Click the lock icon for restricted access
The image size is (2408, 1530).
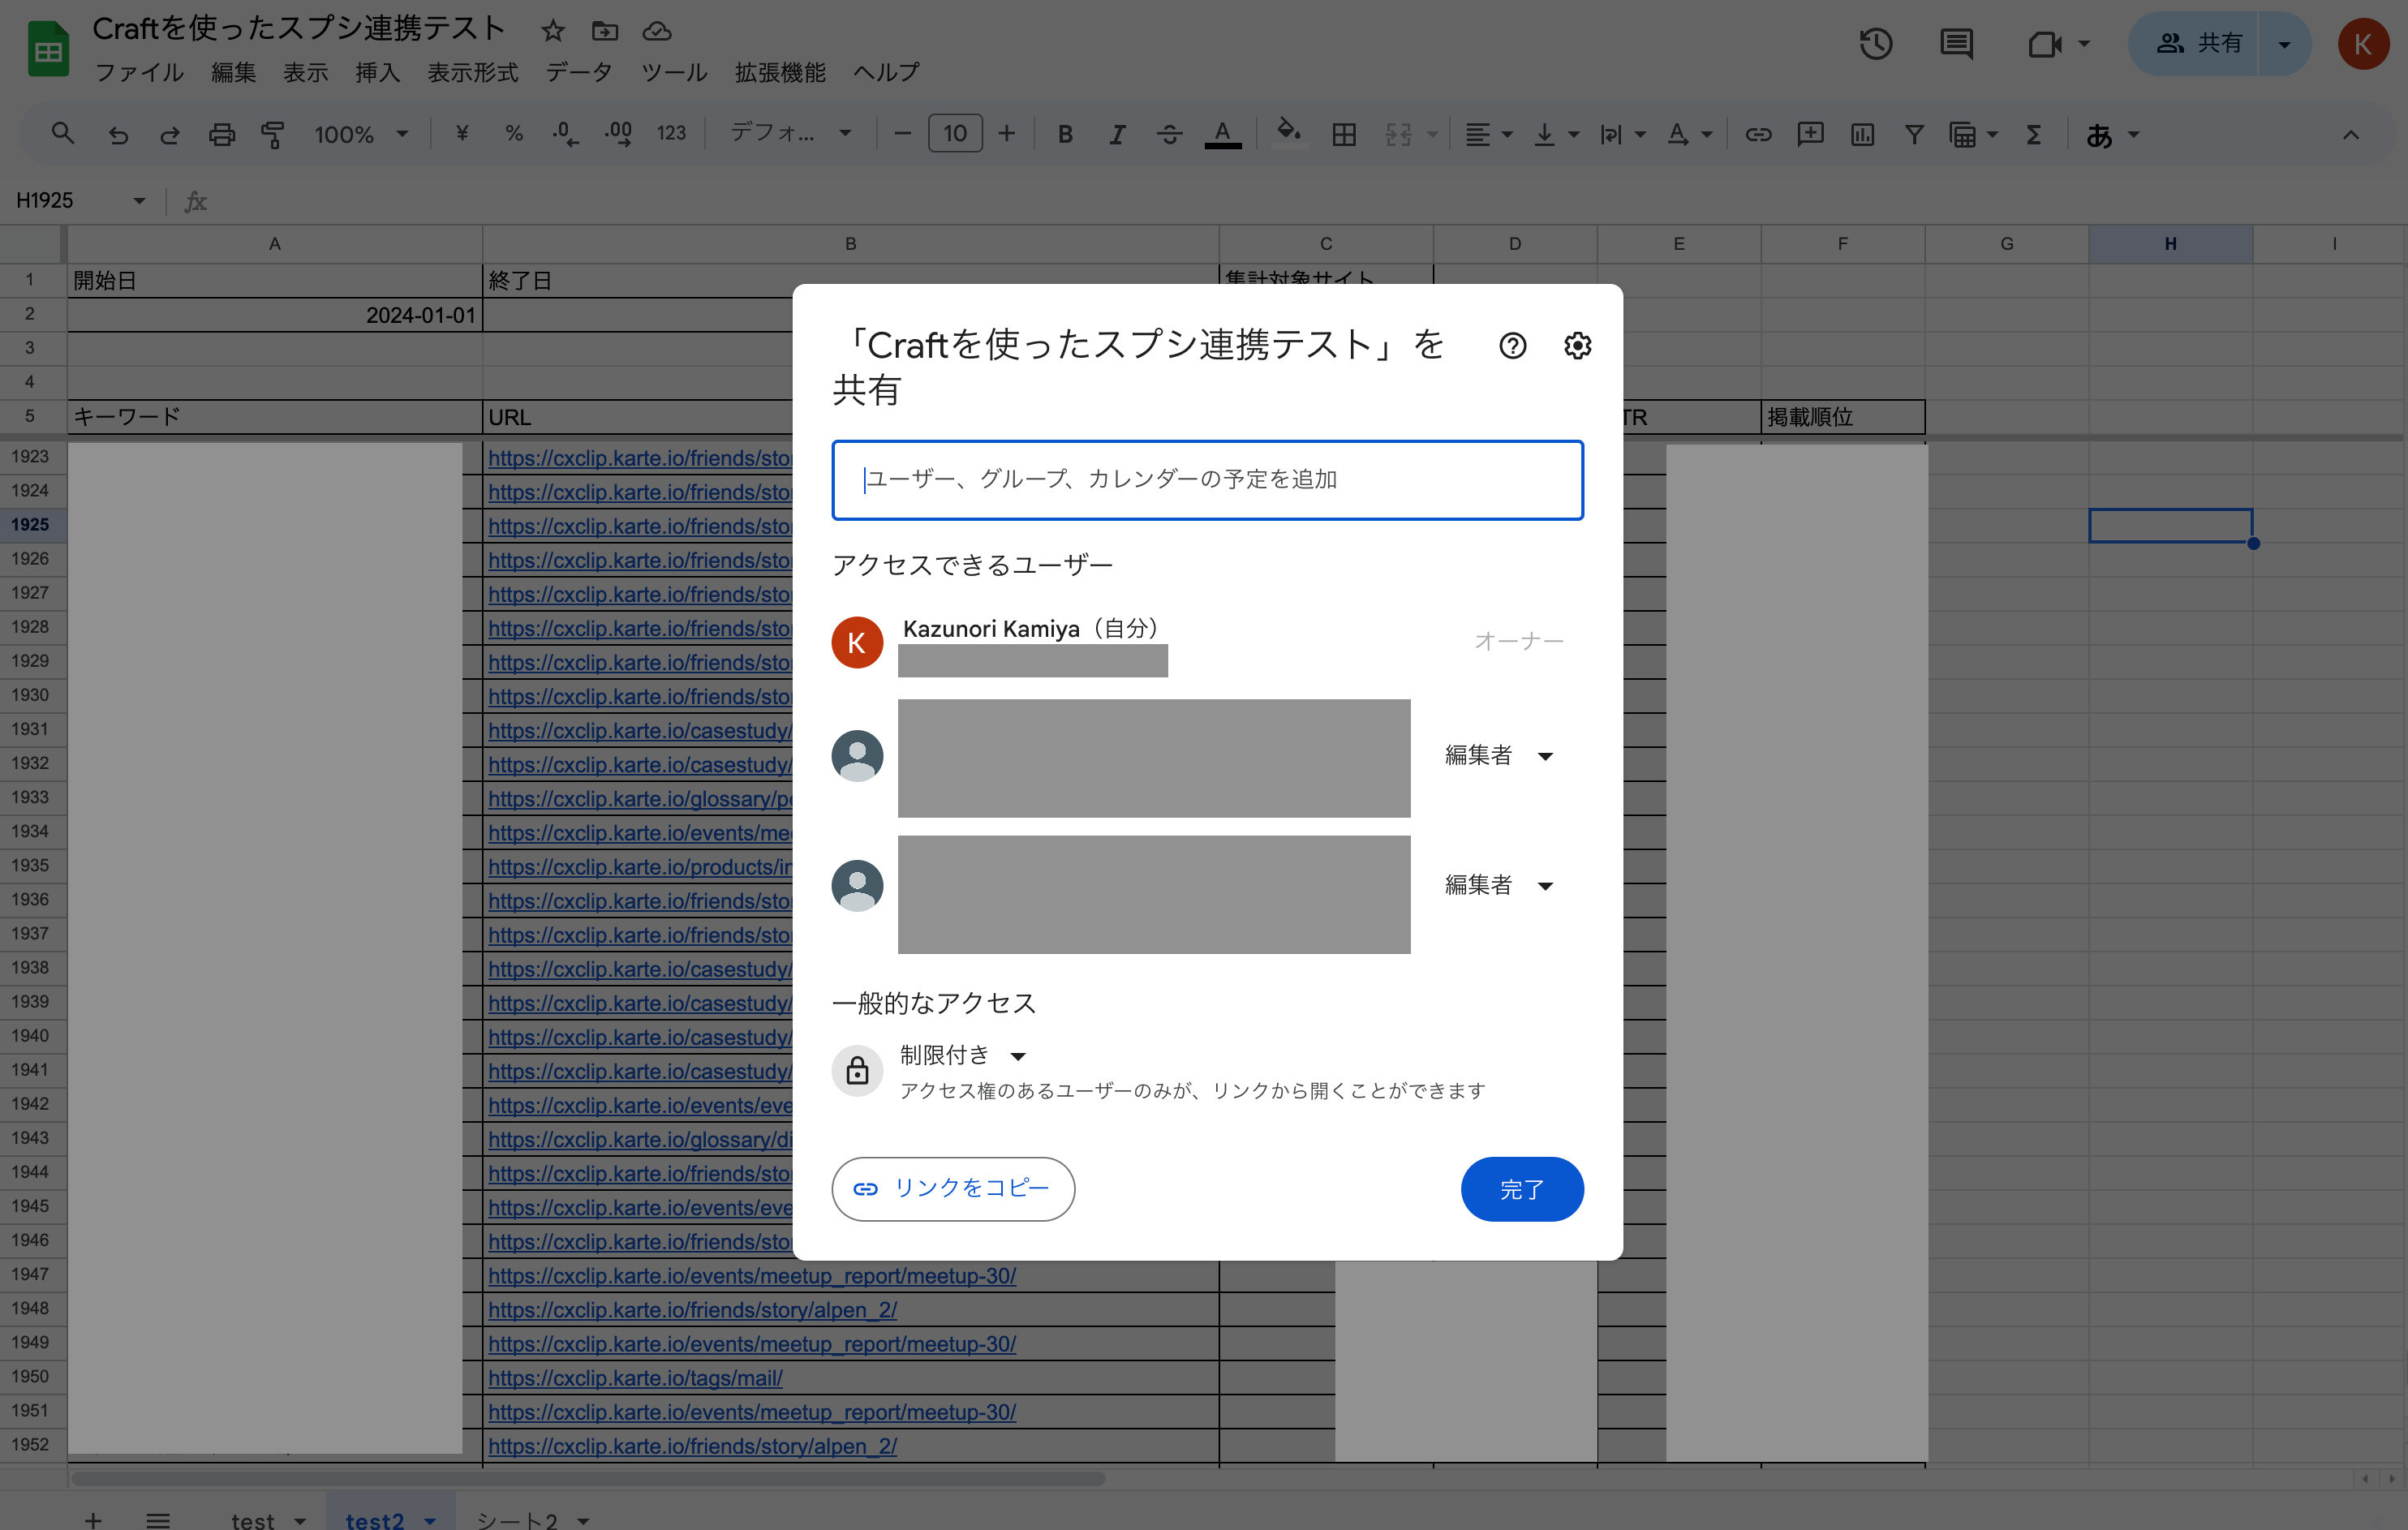[857, 1071]
